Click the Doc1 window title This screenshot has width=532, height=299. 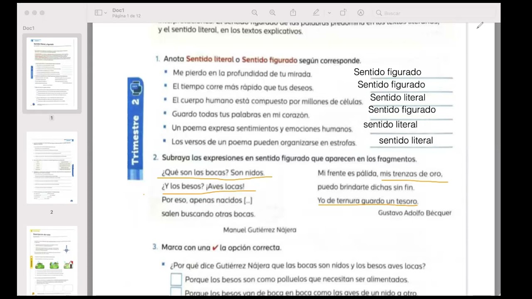(118, 10)
